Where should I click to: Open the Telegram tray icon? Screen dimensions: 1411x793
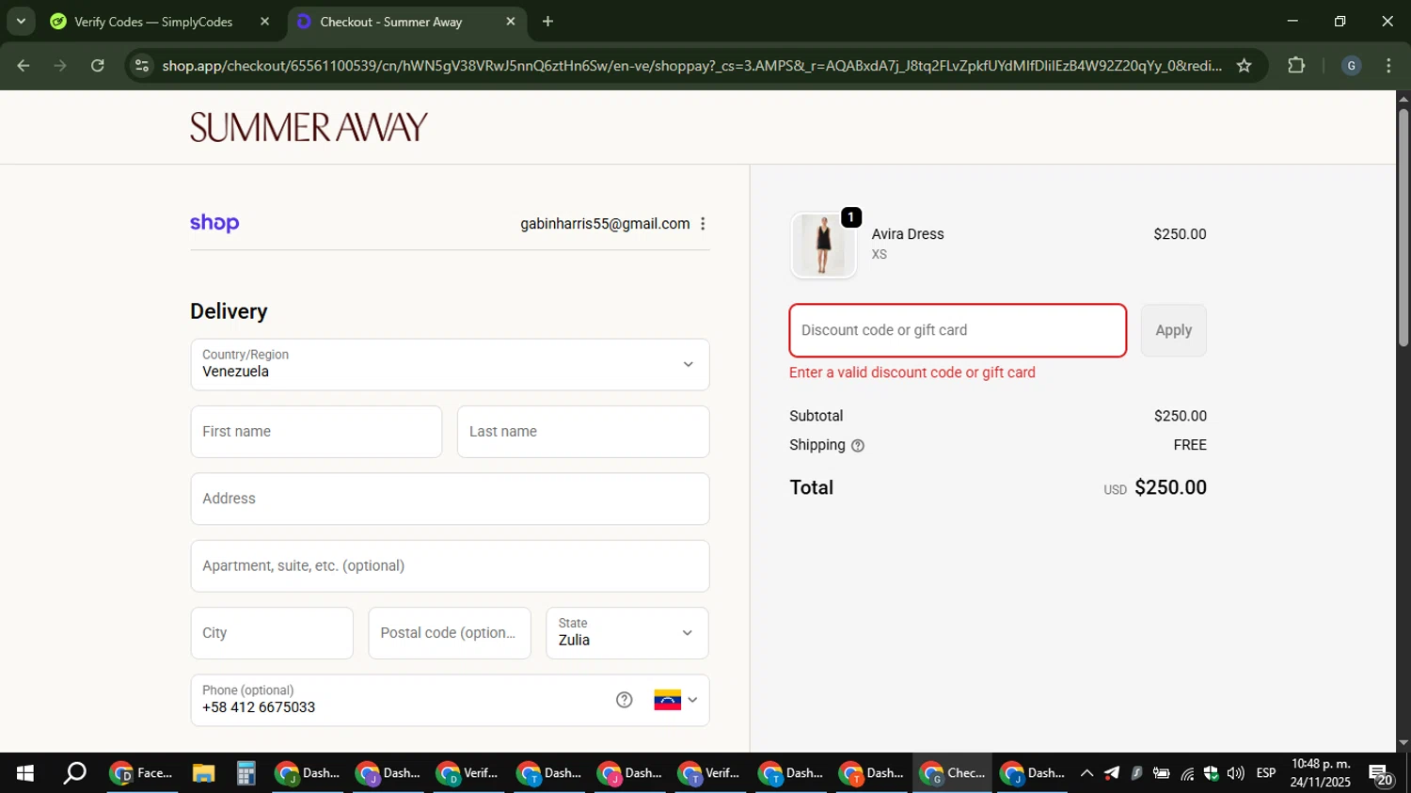coord(1112,773)
